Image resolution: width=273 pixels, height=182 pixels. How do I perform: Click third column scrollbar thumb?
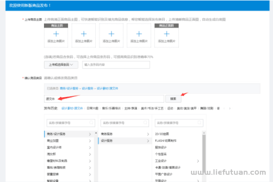pos(204,154)
